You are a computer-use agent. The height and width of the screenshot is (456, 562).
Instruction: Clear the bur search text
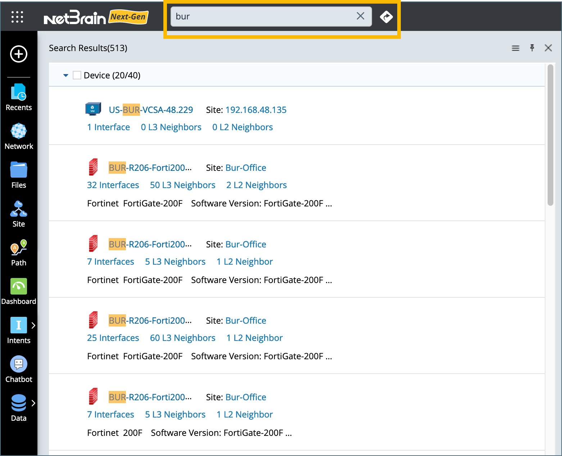point(360,16)
